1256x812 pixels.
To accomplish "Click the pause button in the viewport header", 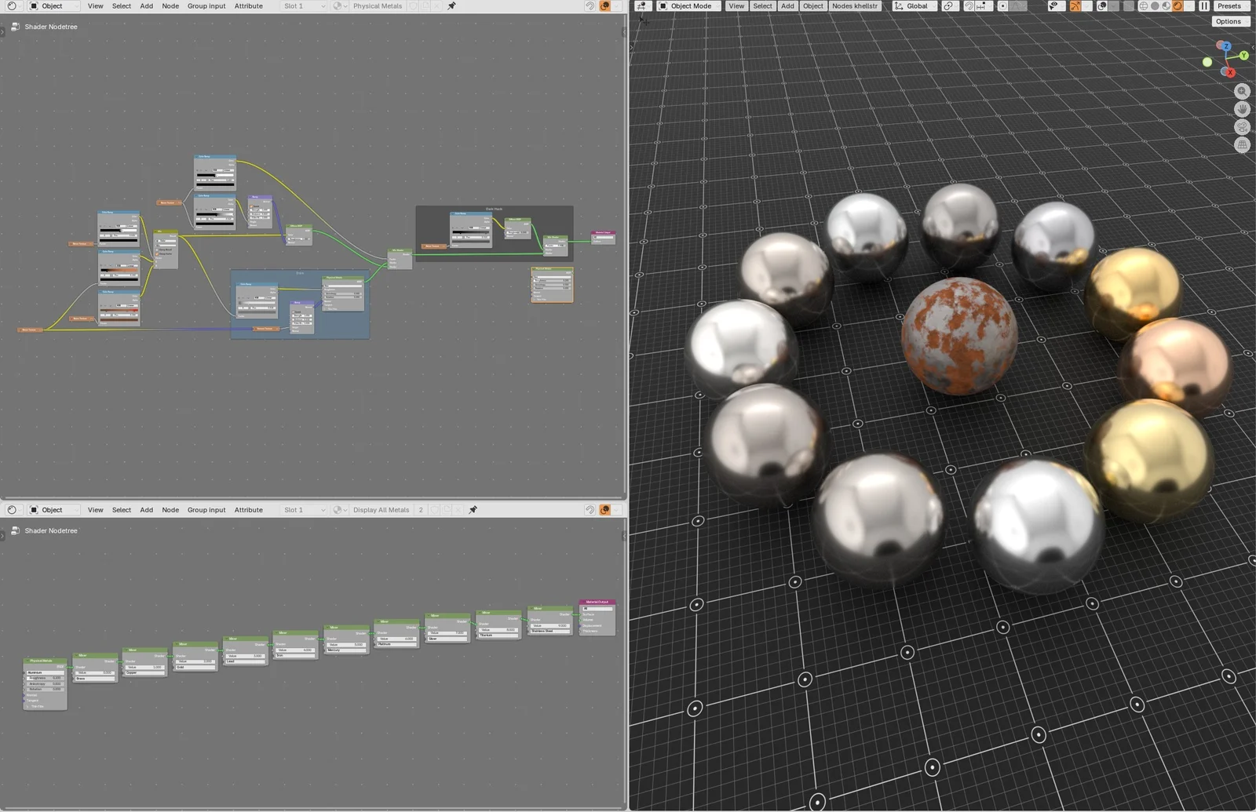I will 1203,6.
